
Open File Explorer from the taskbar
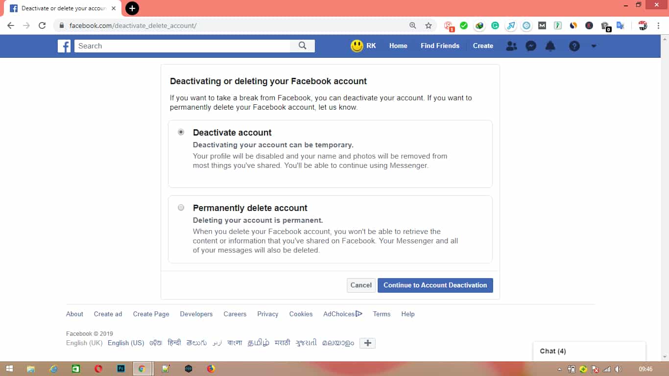tap(31, 369)
